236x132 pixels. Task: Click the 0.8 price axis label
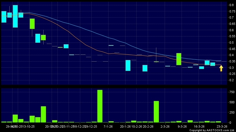pos(231,5)
